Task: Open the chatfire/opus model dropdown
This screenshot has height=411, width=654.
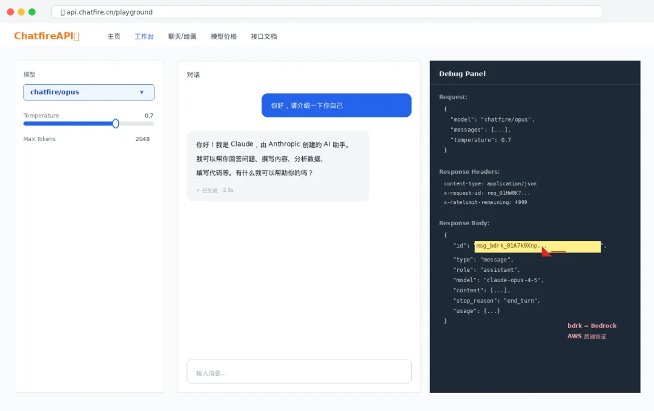Action: pyautogui.click(x=88, y=92)
